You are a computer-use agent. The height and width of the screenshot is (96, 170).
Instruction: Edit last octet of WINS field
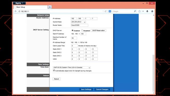(x=95, y=59)
